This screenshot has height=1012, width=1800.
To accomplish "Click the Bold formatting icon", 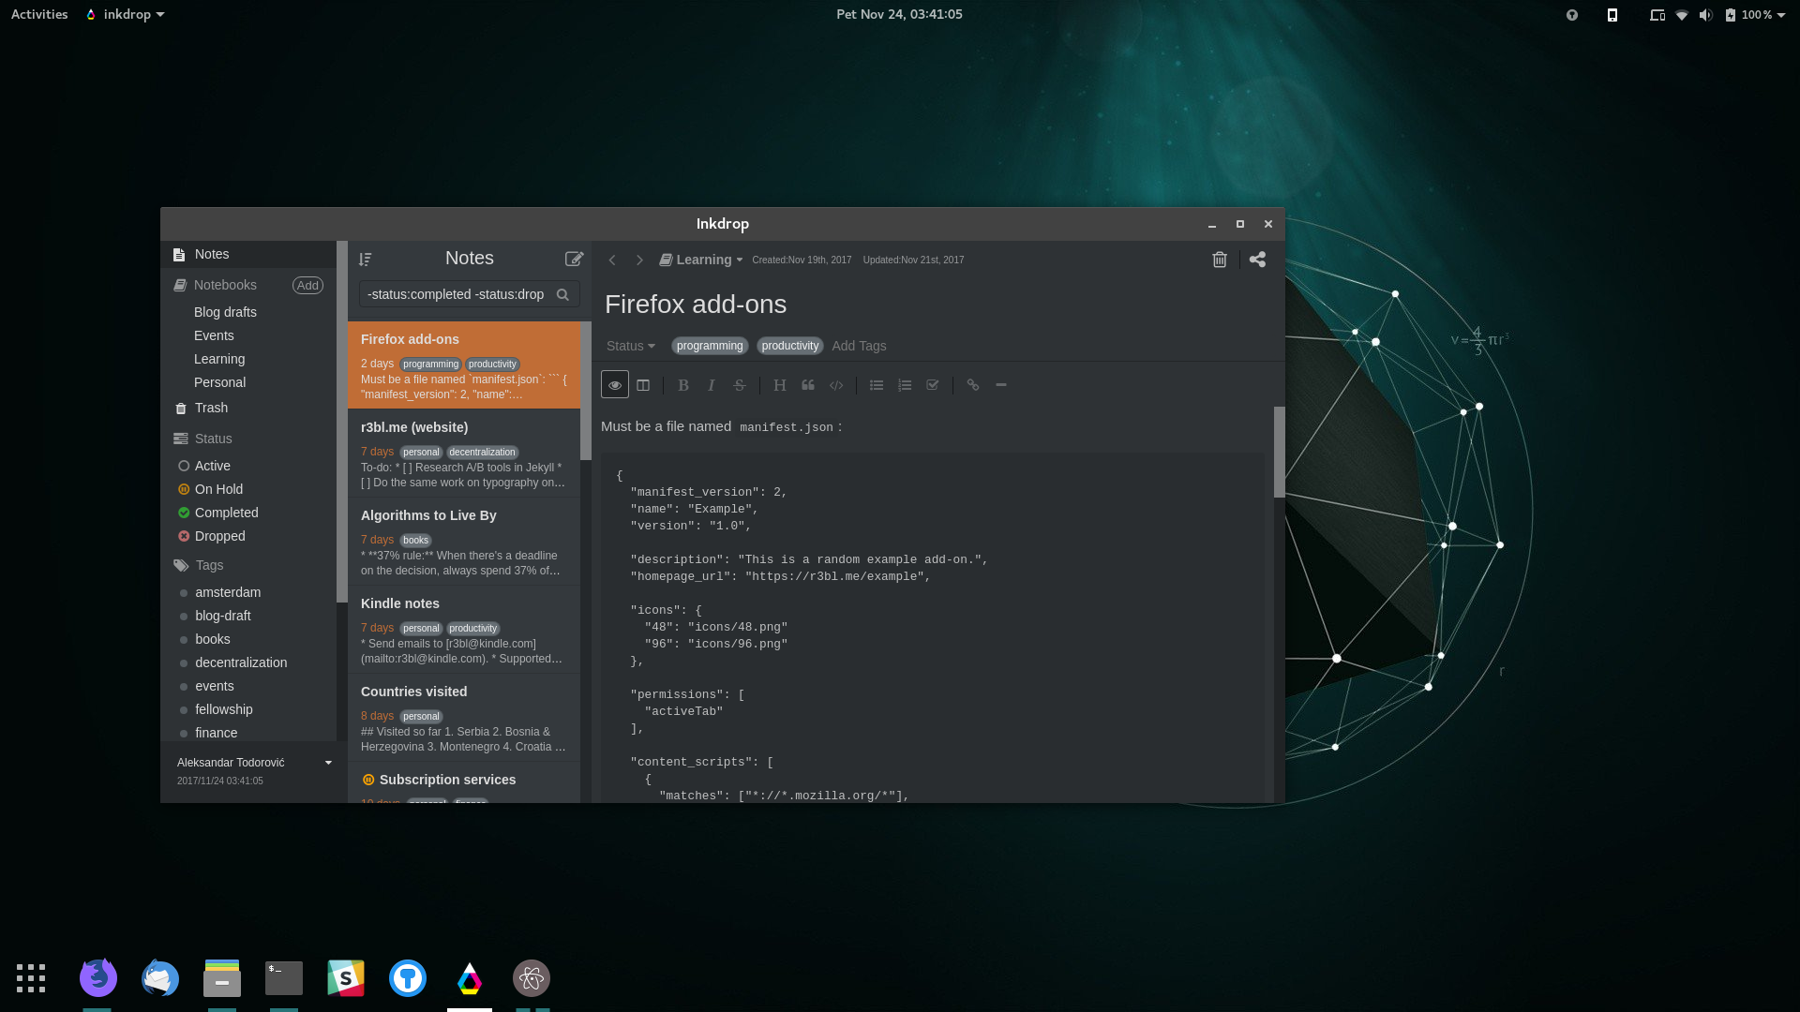I will pos(683,385).
